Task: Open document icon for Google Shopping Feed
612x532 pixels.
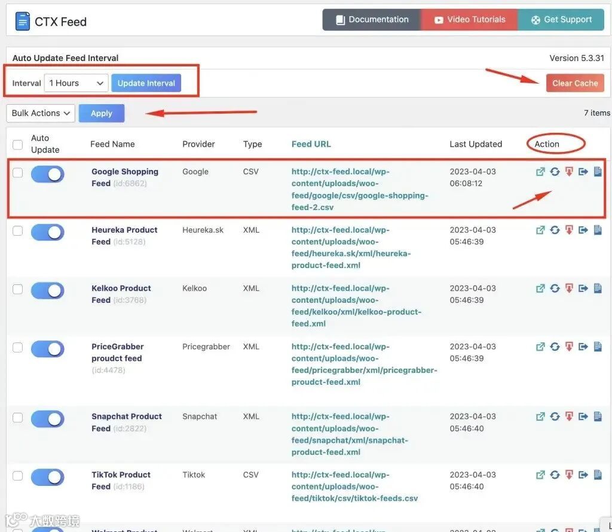Action: pos(598,172)
